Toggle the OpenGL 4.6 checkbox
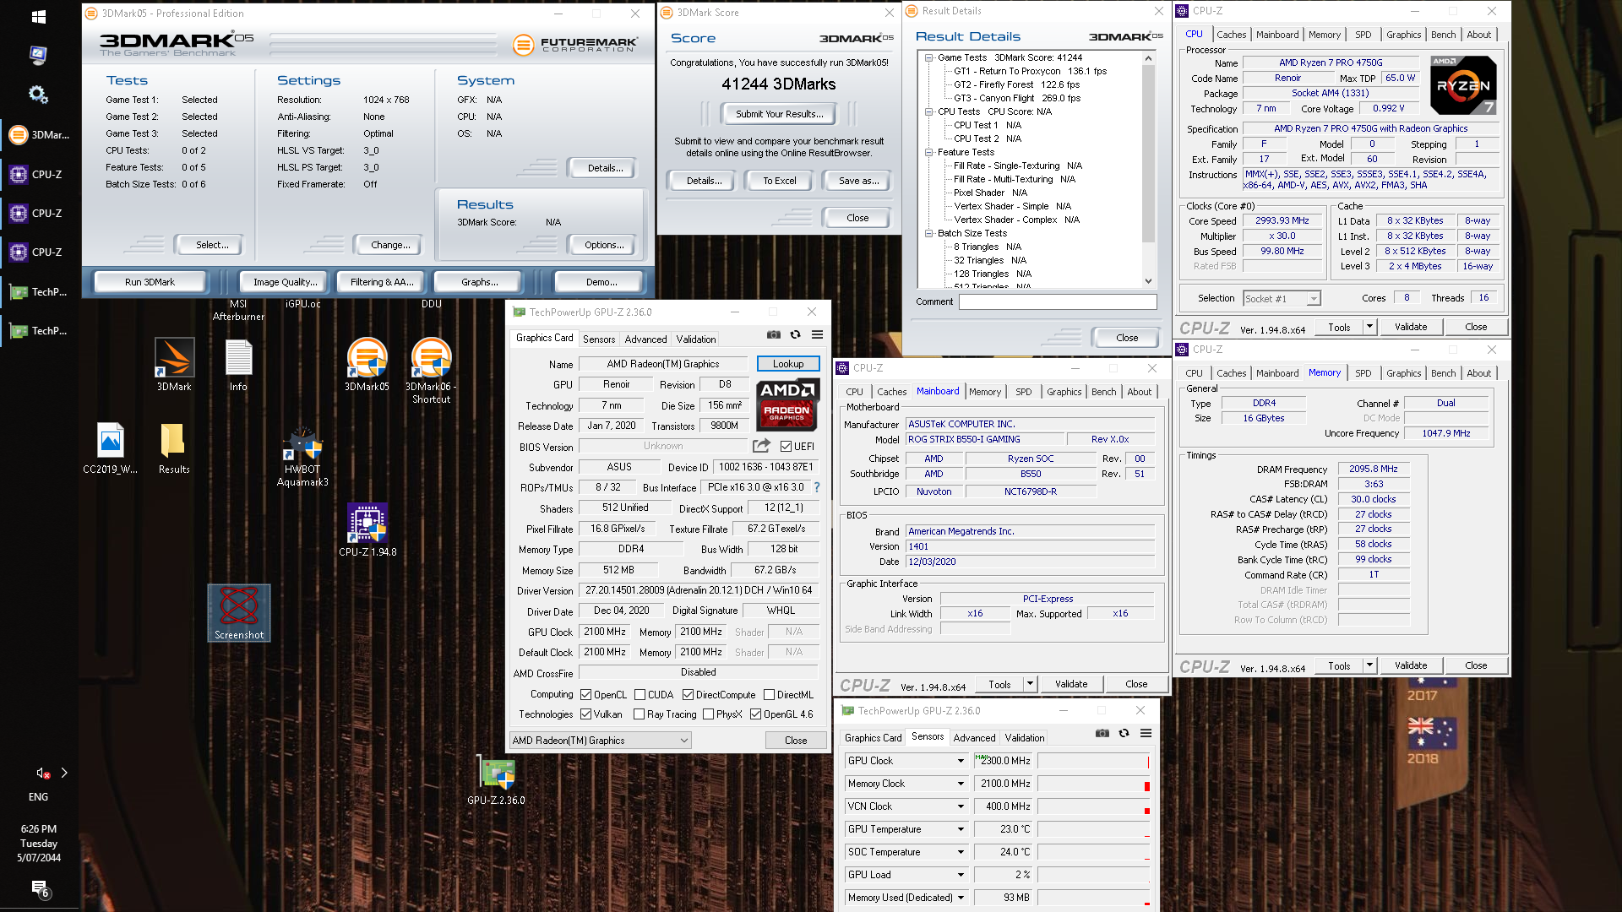The image size is (1622, 912). pos(755,714)
